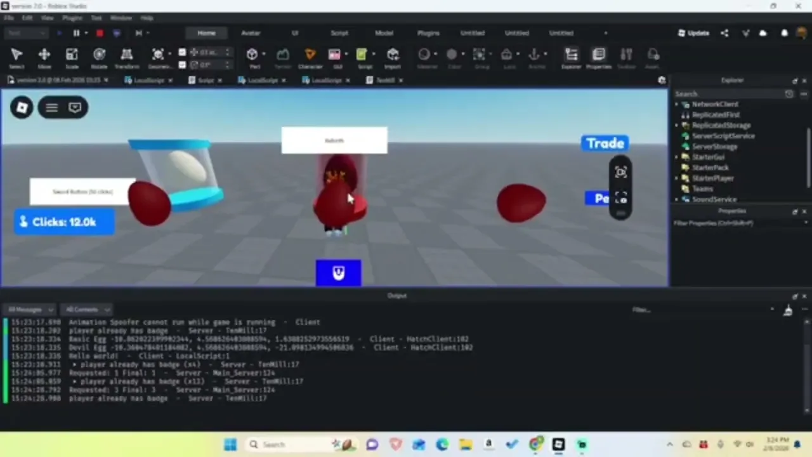Select the Color tool swatch

[452, 55]
